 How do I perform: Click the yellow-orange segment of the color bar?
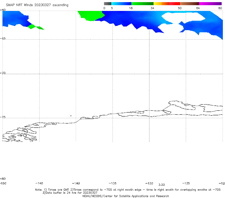(161, 4)
